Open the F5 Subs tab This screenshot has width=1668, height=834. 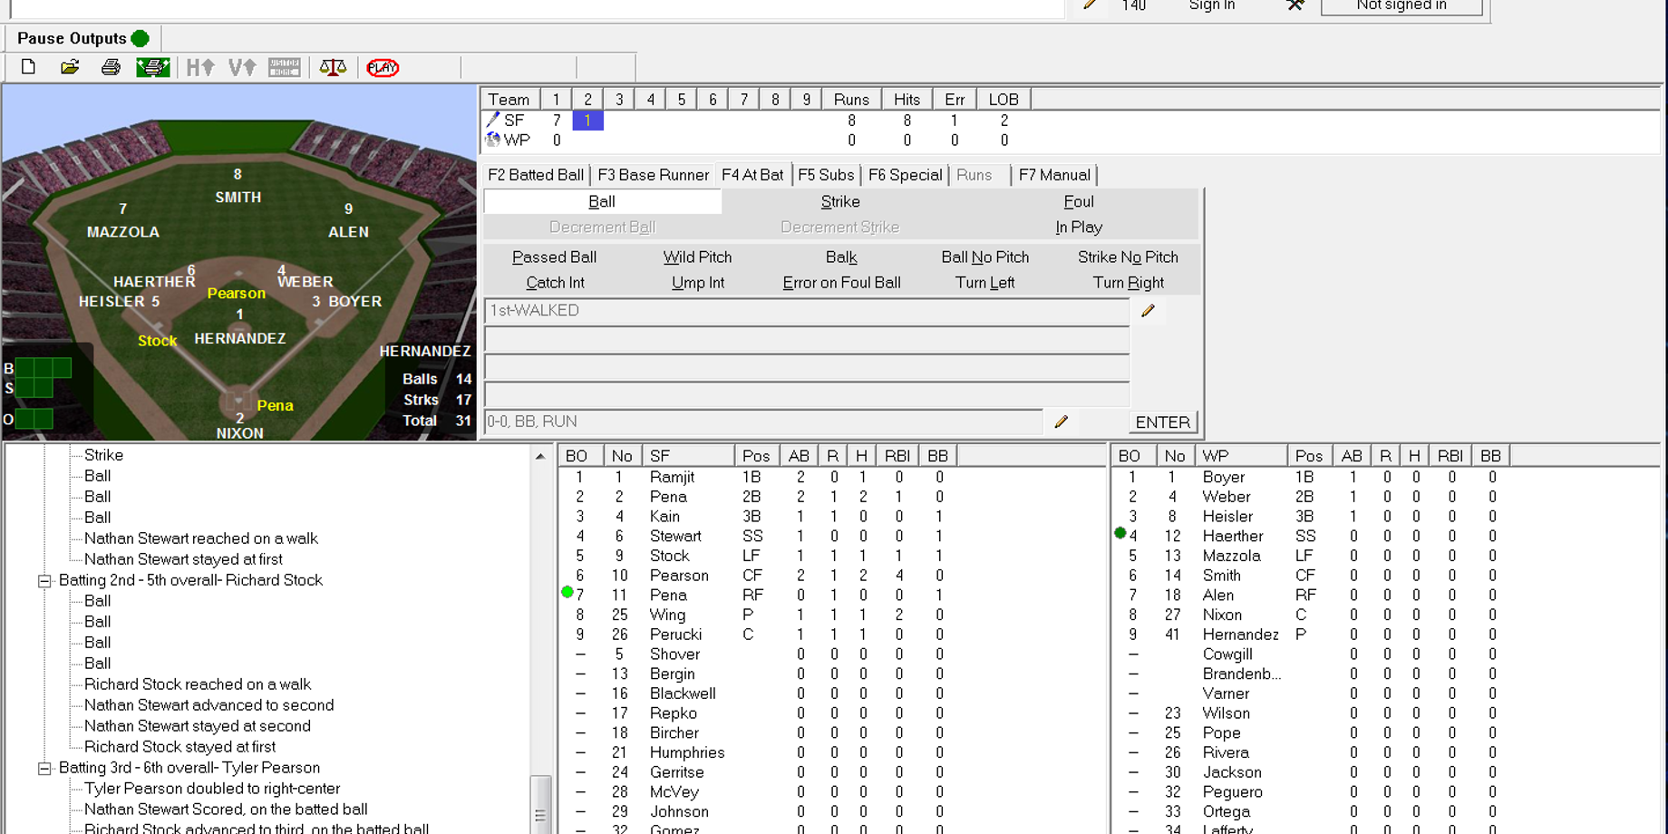[x=826, y=175]
